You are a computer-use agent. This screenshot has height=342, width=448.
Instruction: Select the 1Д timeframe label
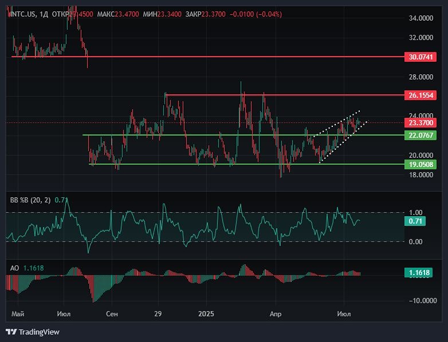click(44, 14)
